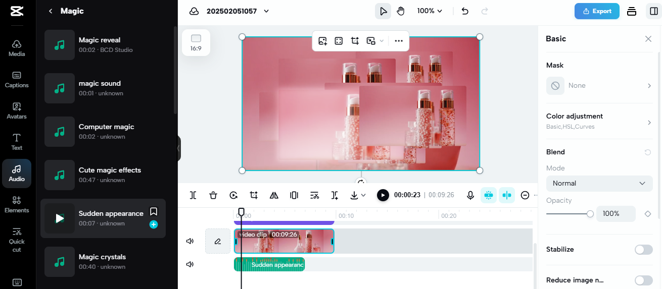
Task: Select the Magic crystals sound
Action: pos(103,261)
